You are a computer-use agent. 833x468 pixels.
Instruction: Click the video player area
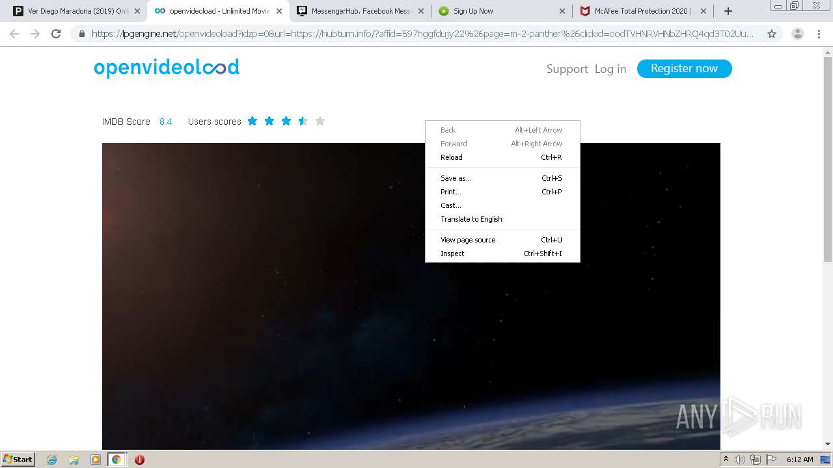411,296
